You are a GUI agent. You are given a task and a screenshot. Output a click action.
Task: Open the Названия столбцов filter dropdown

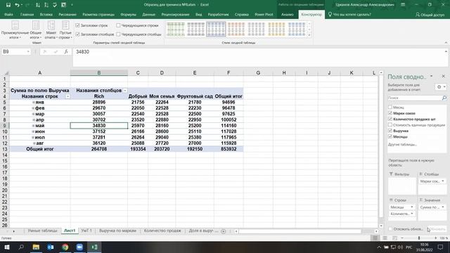coord(125,91)
